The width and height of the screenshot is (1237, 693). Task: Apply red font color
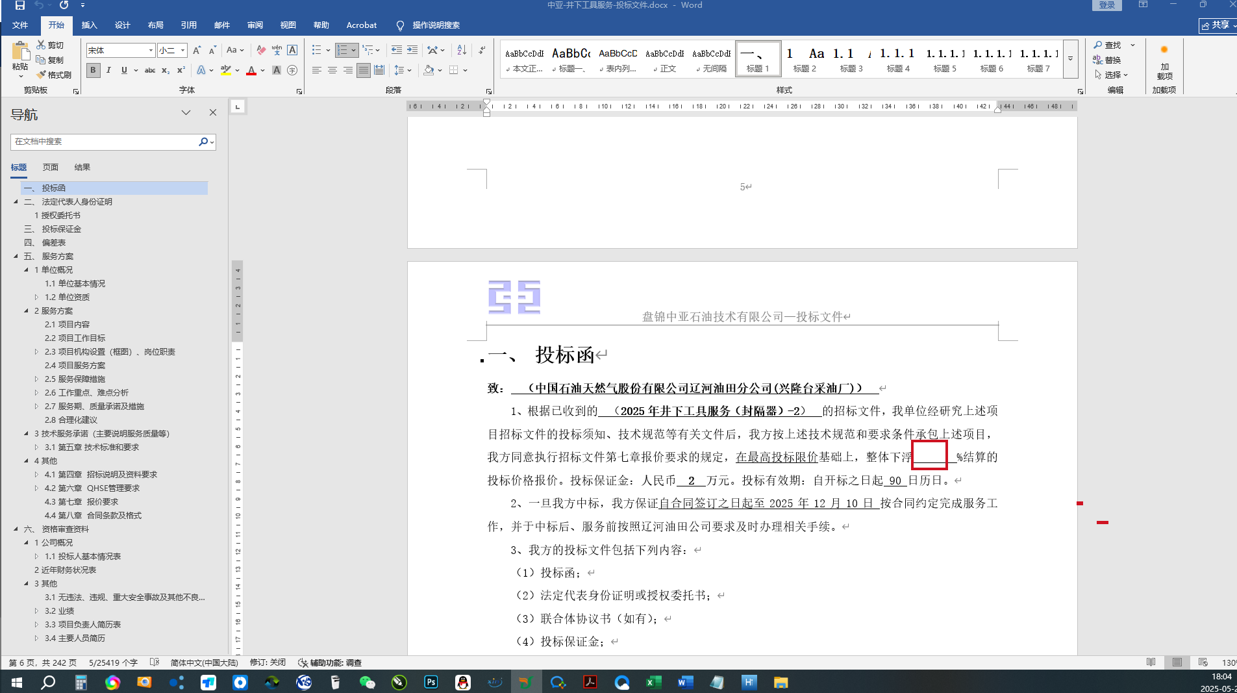[251, 70]
